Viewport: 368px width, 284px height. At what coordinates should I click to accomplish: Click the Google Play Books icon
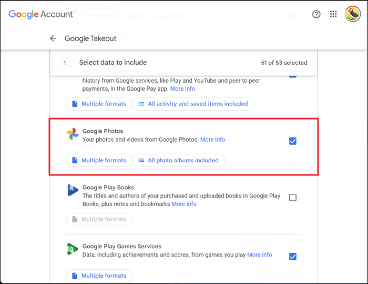(73, 190)
